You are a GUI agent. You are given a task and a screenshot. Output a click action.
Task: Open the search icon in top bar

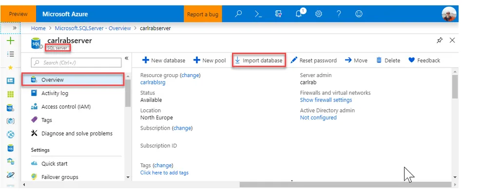coord(238,14)
